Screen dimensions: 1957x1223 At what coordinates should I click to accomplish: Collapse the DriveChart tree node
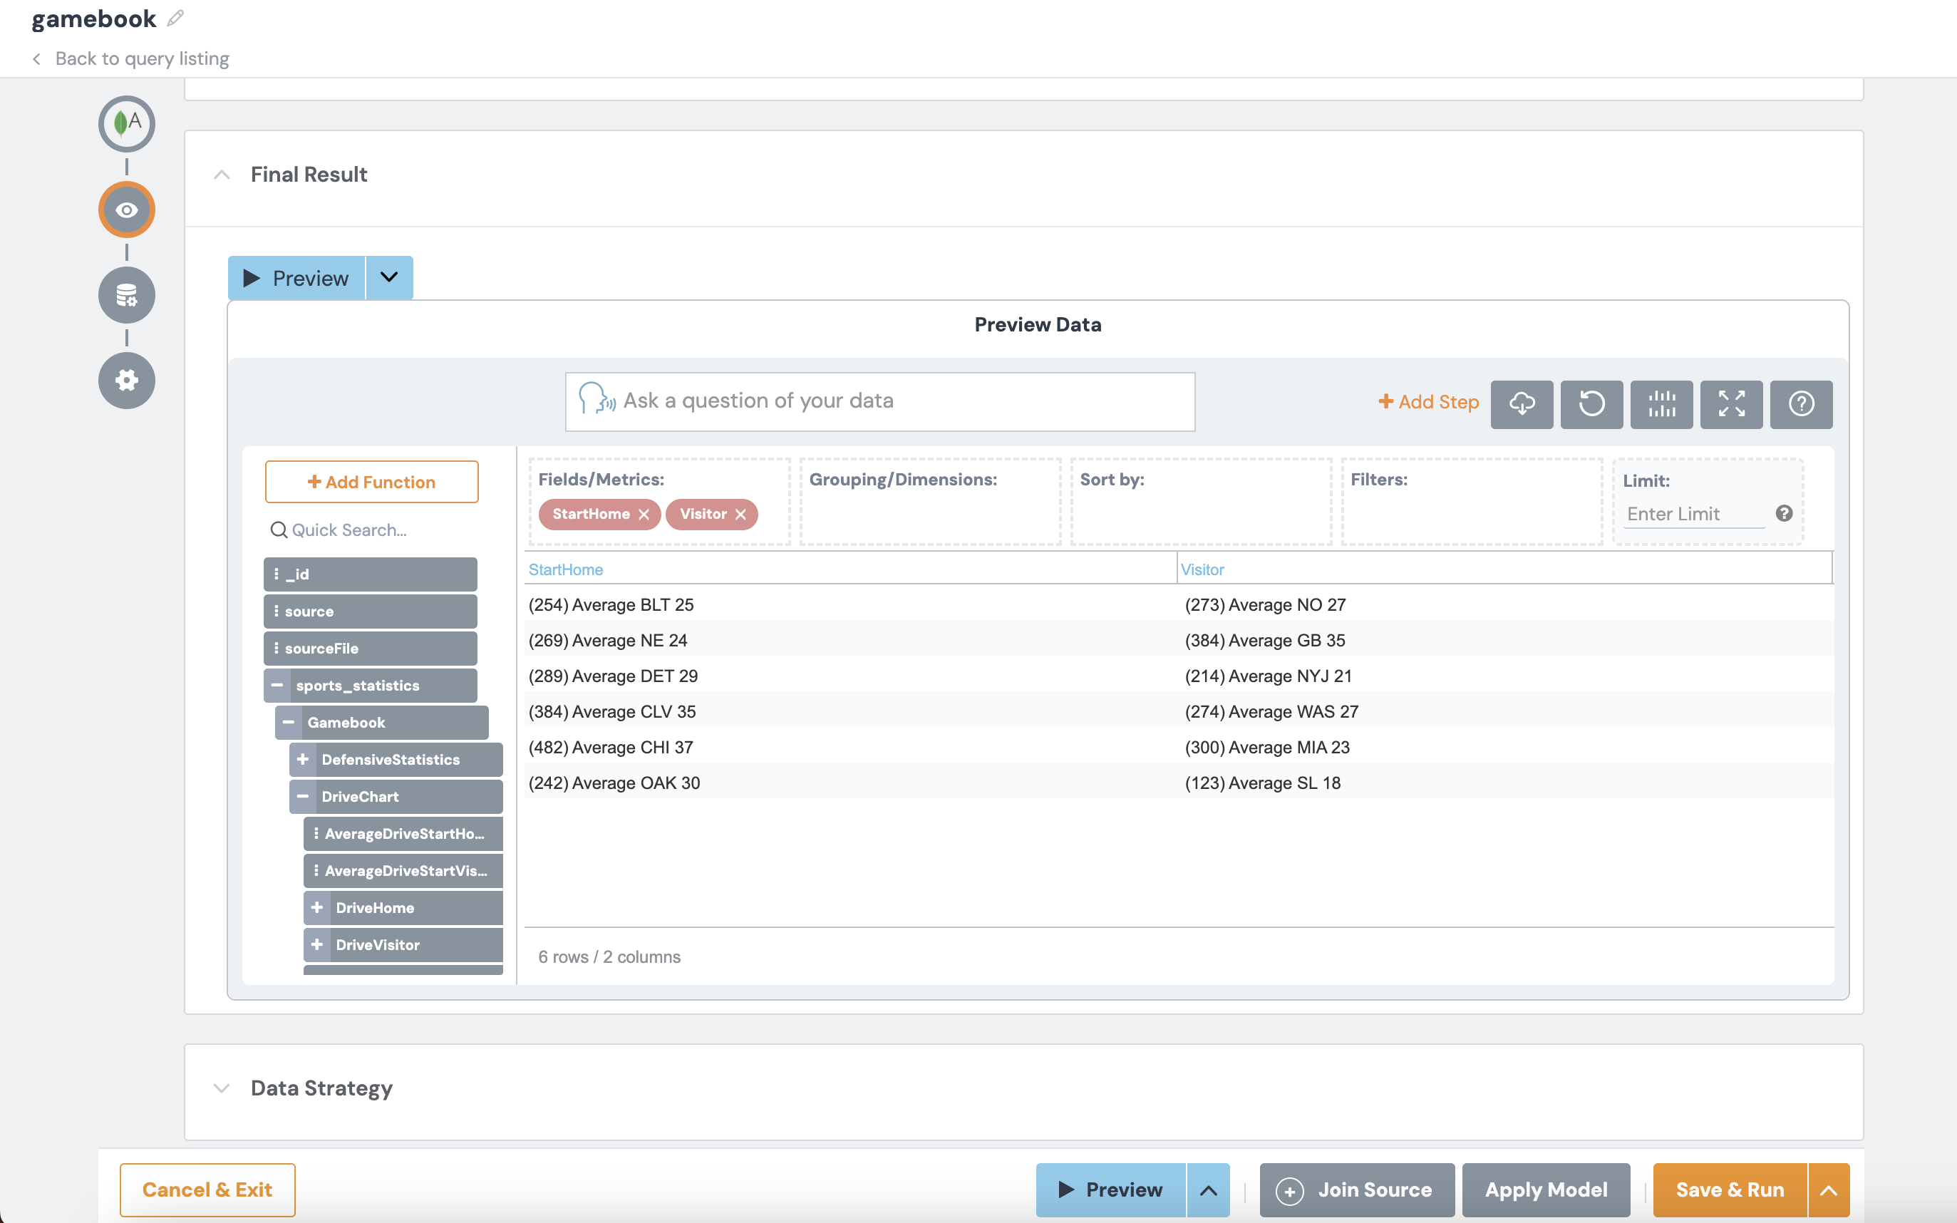[x=302, y=797]
